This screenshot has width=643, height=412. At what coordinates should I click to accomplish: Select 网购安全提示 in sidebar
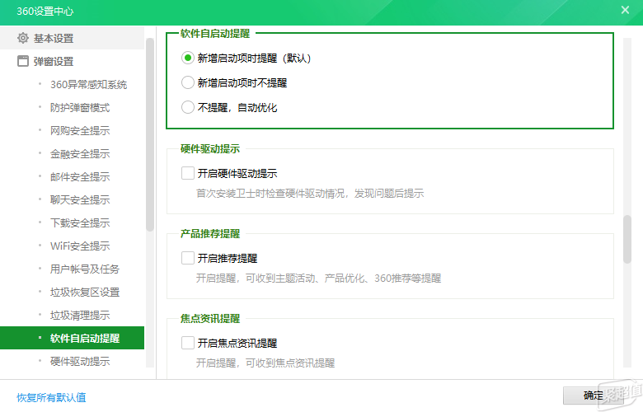pyautogui.click(x=80, y=130)
